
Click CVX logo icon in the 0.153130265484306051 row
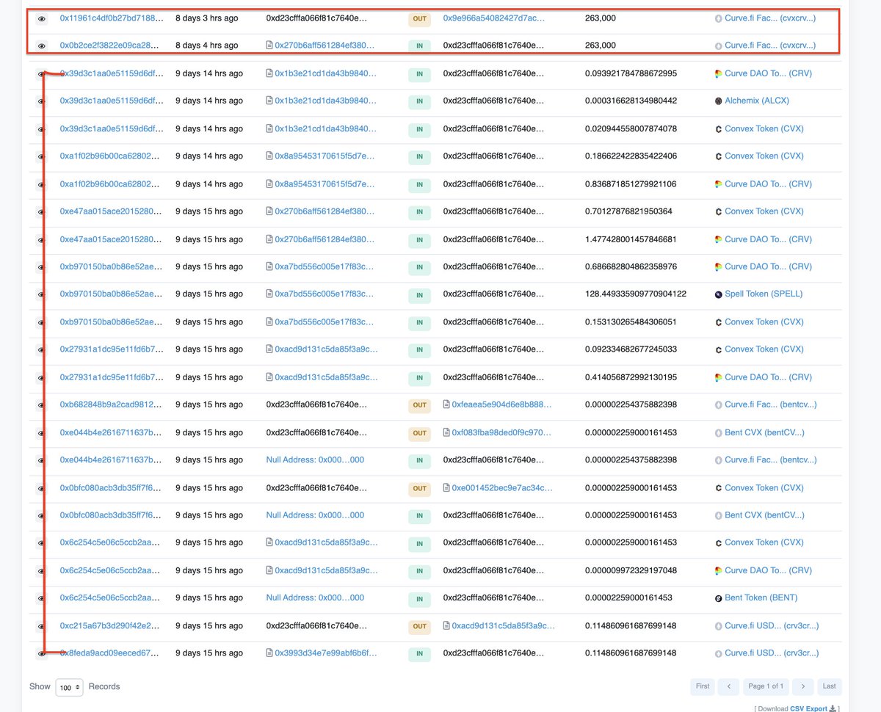point(719,322)
